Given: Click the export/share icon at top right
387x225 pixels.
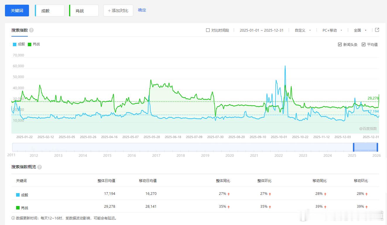Looking at the screenshot, I should point(377,30).
